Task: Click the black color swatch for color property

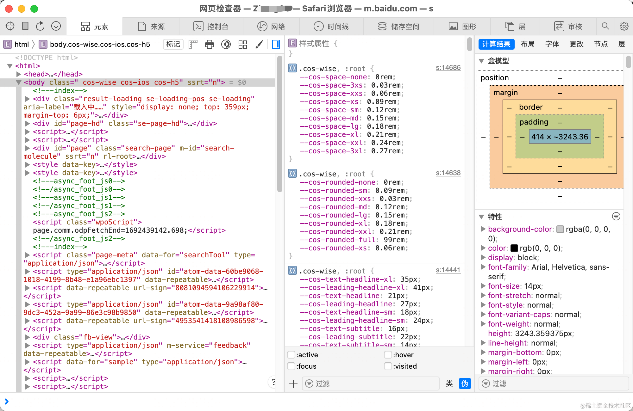Action: 515,248
